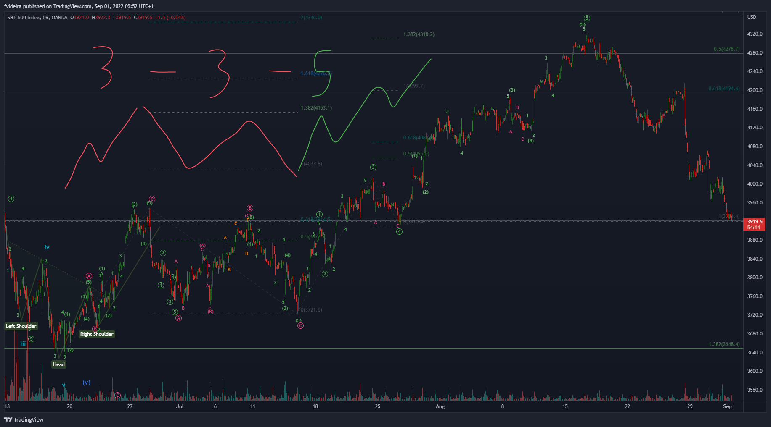The image size is (771, 427).
Task: Click the change value -1.5 (-0.04%)
Action: pos(170,18)
